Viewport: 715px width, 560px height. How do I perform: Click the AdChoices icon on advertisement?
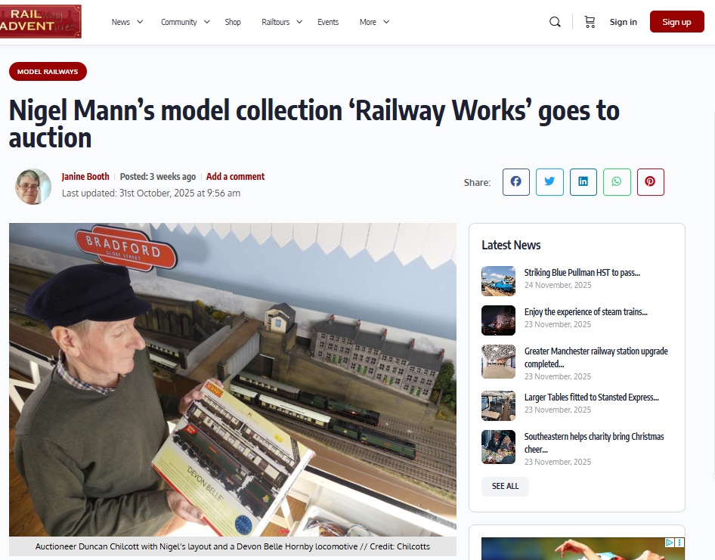(x=670, y=543)
